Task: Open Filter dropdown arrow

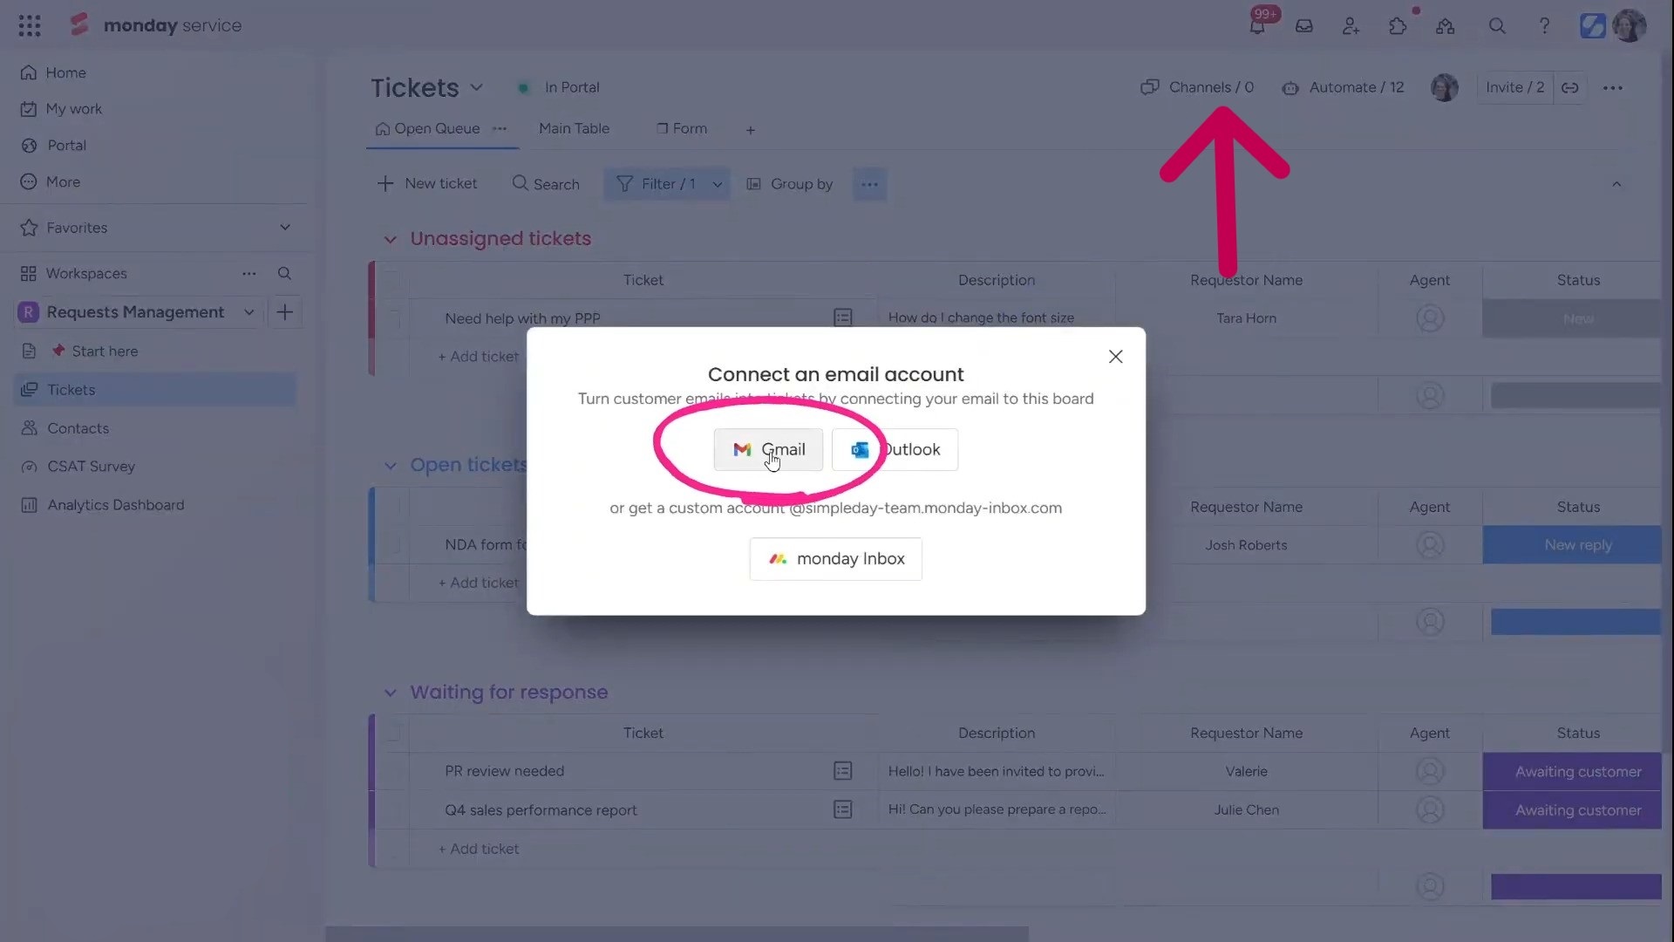Action: (x=718, y=184)
